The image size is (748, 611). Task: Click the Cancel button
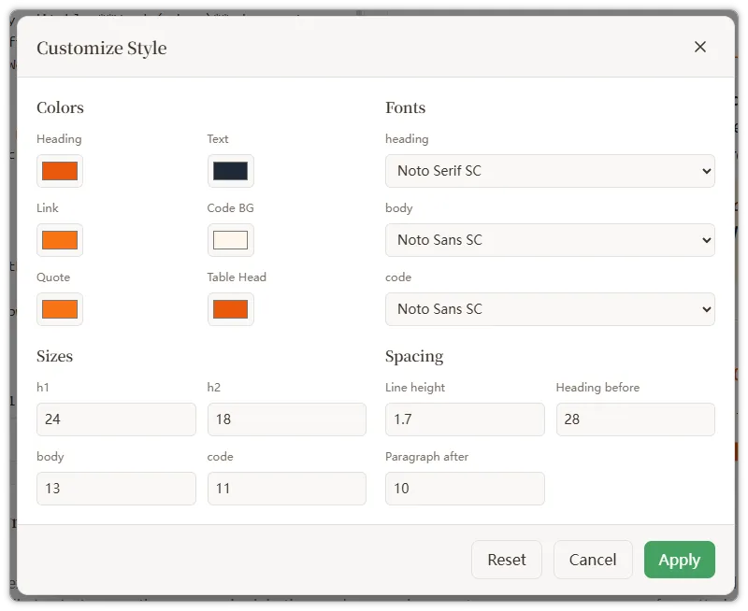[593, 559]
